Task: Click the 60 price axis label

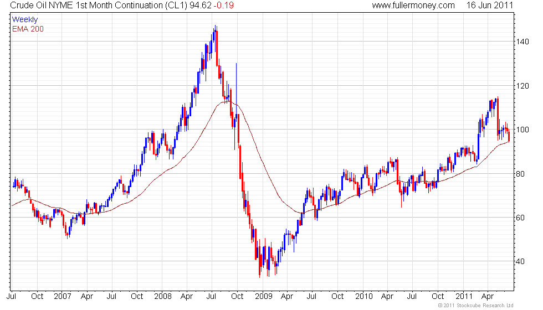Action: (x=520, y=218)
